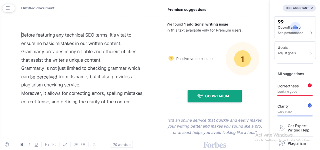Click the underlined phrase 'be perceived'

pyautogui.click(x=44, y=77)
